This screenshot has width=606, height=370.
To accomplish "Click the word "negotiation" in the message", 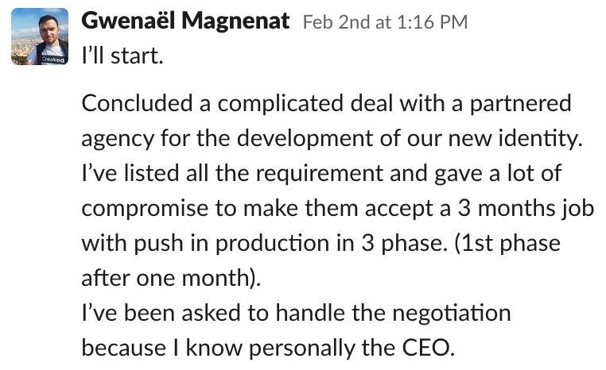I will pyautogui.click(x=452, y=313).
